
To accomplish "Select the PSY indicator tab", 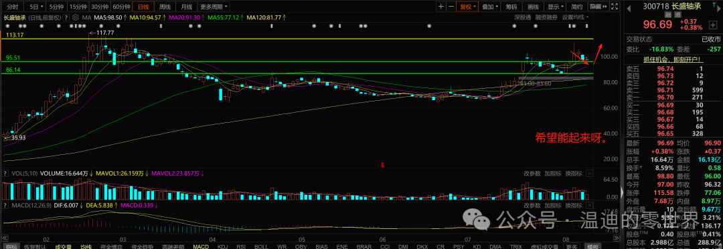I will 459,246.
